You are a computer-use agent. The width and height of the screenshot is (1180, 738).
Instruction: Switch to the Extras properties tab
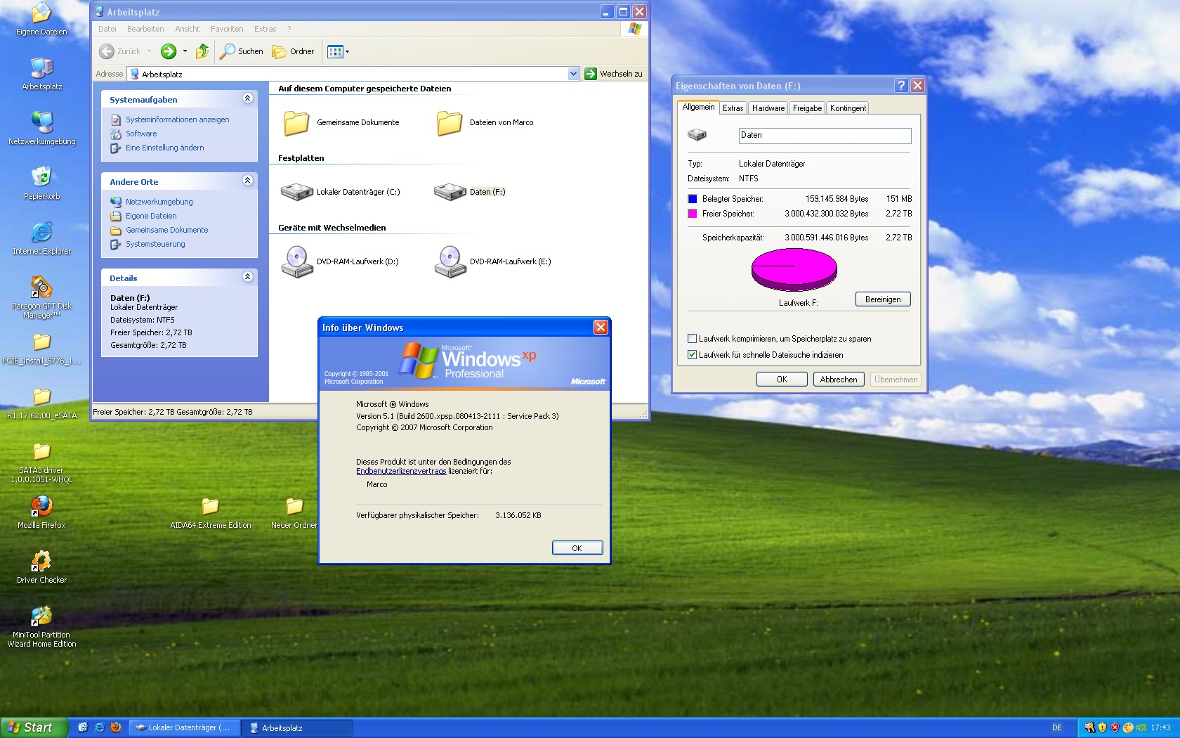pos(733,108)
